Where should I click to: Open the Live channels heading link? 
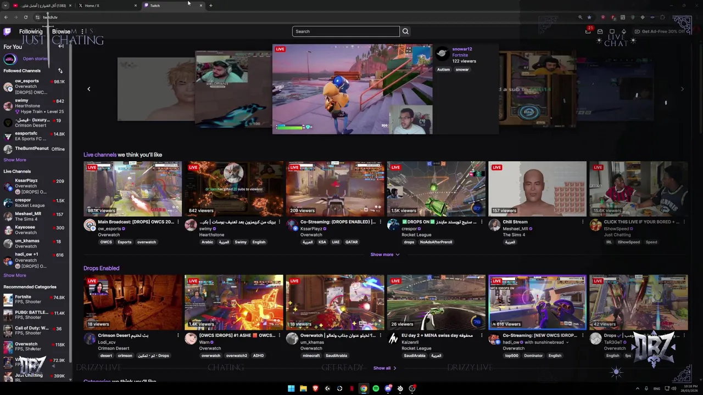(100, 155)
